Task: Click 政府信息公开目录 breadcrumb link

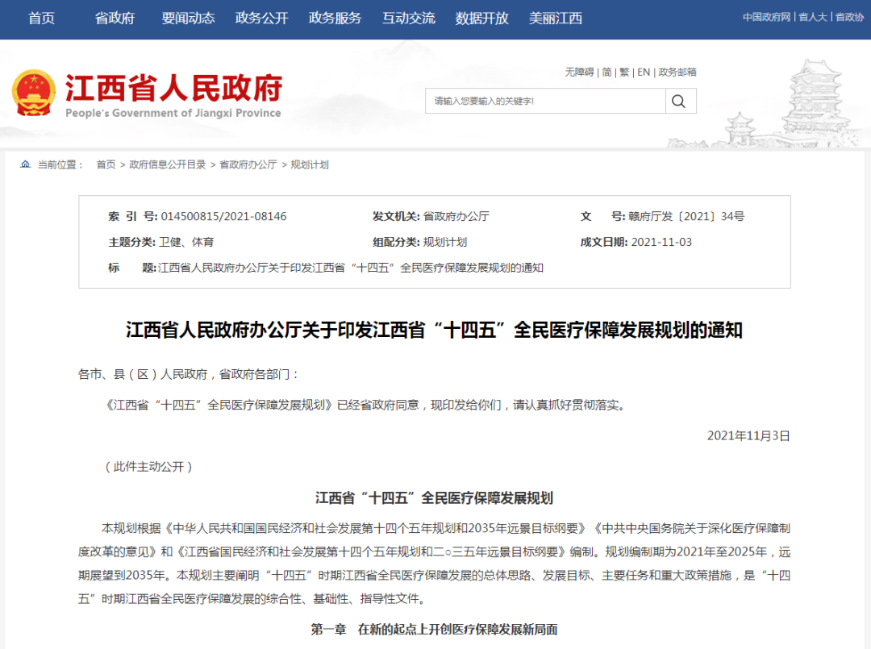Action: (x=167, y=164)
